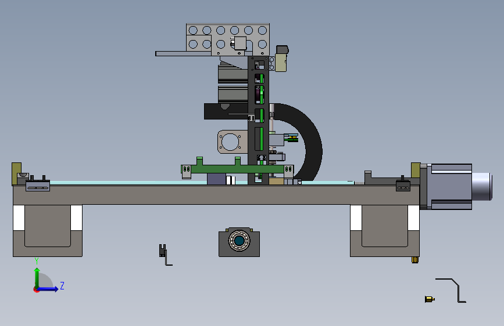Pick the small brass screw bottom right
The width and height of the screenshot is (504, 326).
[430, 299]
